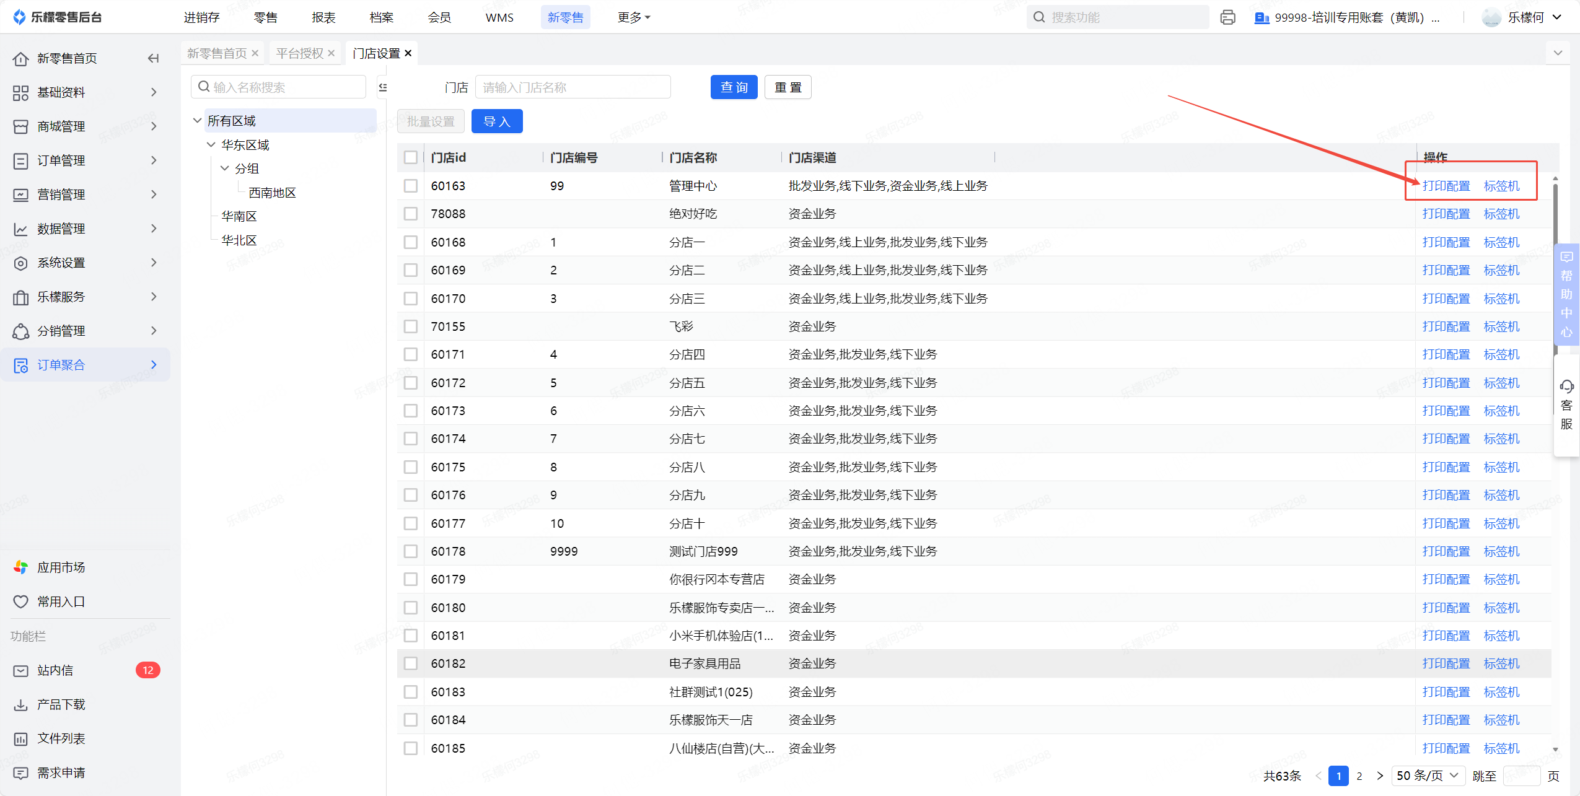Open 客服 headset support panel

(1566, 405)
